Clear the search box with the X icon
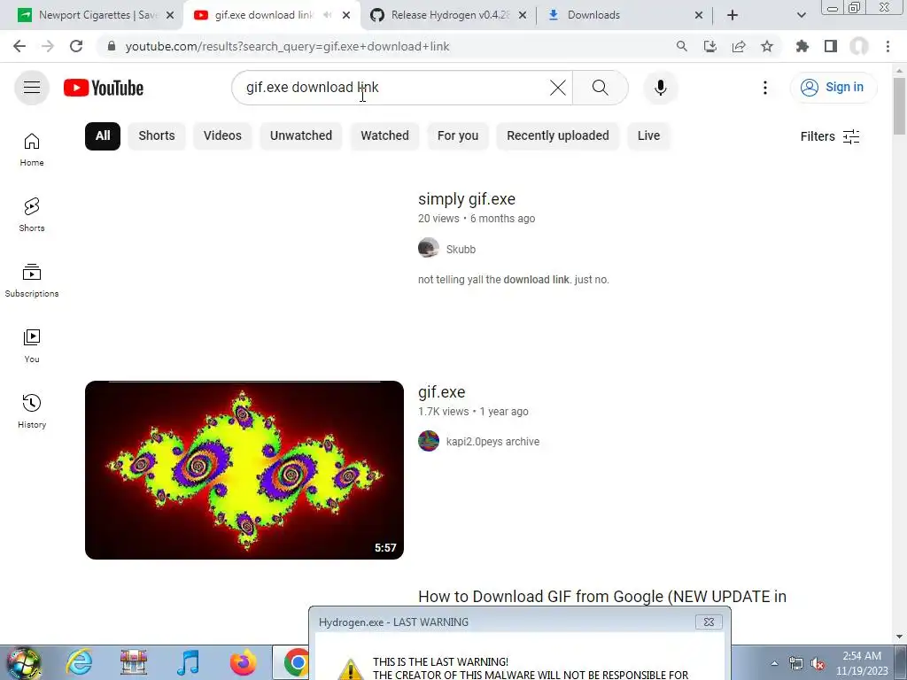 point(558,88)
